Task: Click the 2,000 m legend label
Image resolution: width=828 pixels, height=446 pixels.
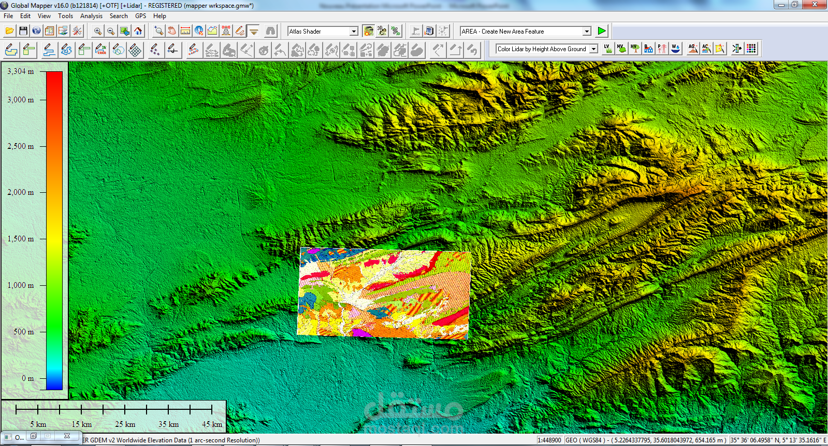Action: click(20, 192)
